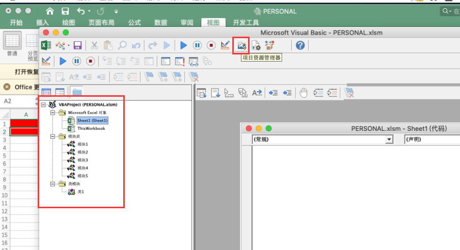Screen dimensions: 460x250
Task: Open the 页面布局 ribbon tab in Excel
Action: tap(101, 22)
